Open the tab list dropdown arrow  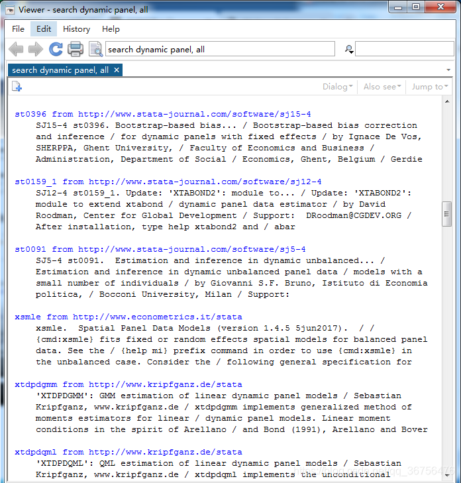tap(448, 70)
